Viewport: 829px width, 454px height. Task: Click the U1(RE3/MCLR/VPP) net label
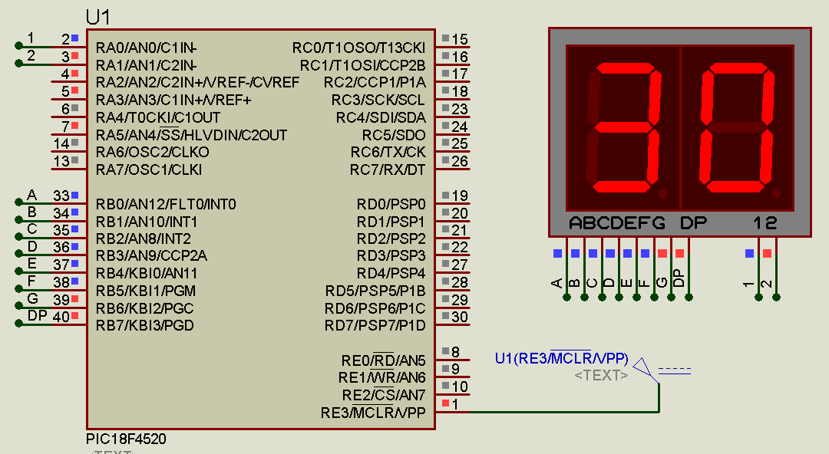coord(560,357)
